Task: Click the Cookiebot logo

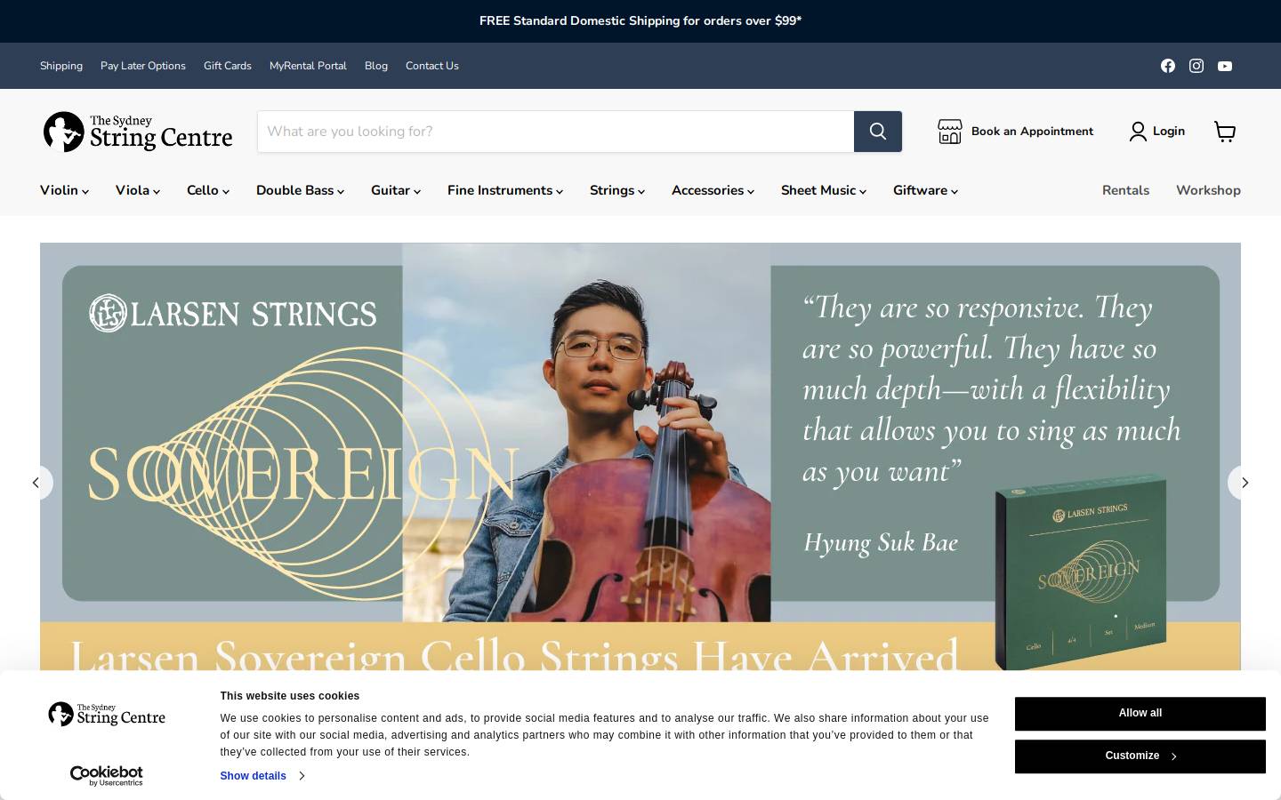Action: [107, 775]
